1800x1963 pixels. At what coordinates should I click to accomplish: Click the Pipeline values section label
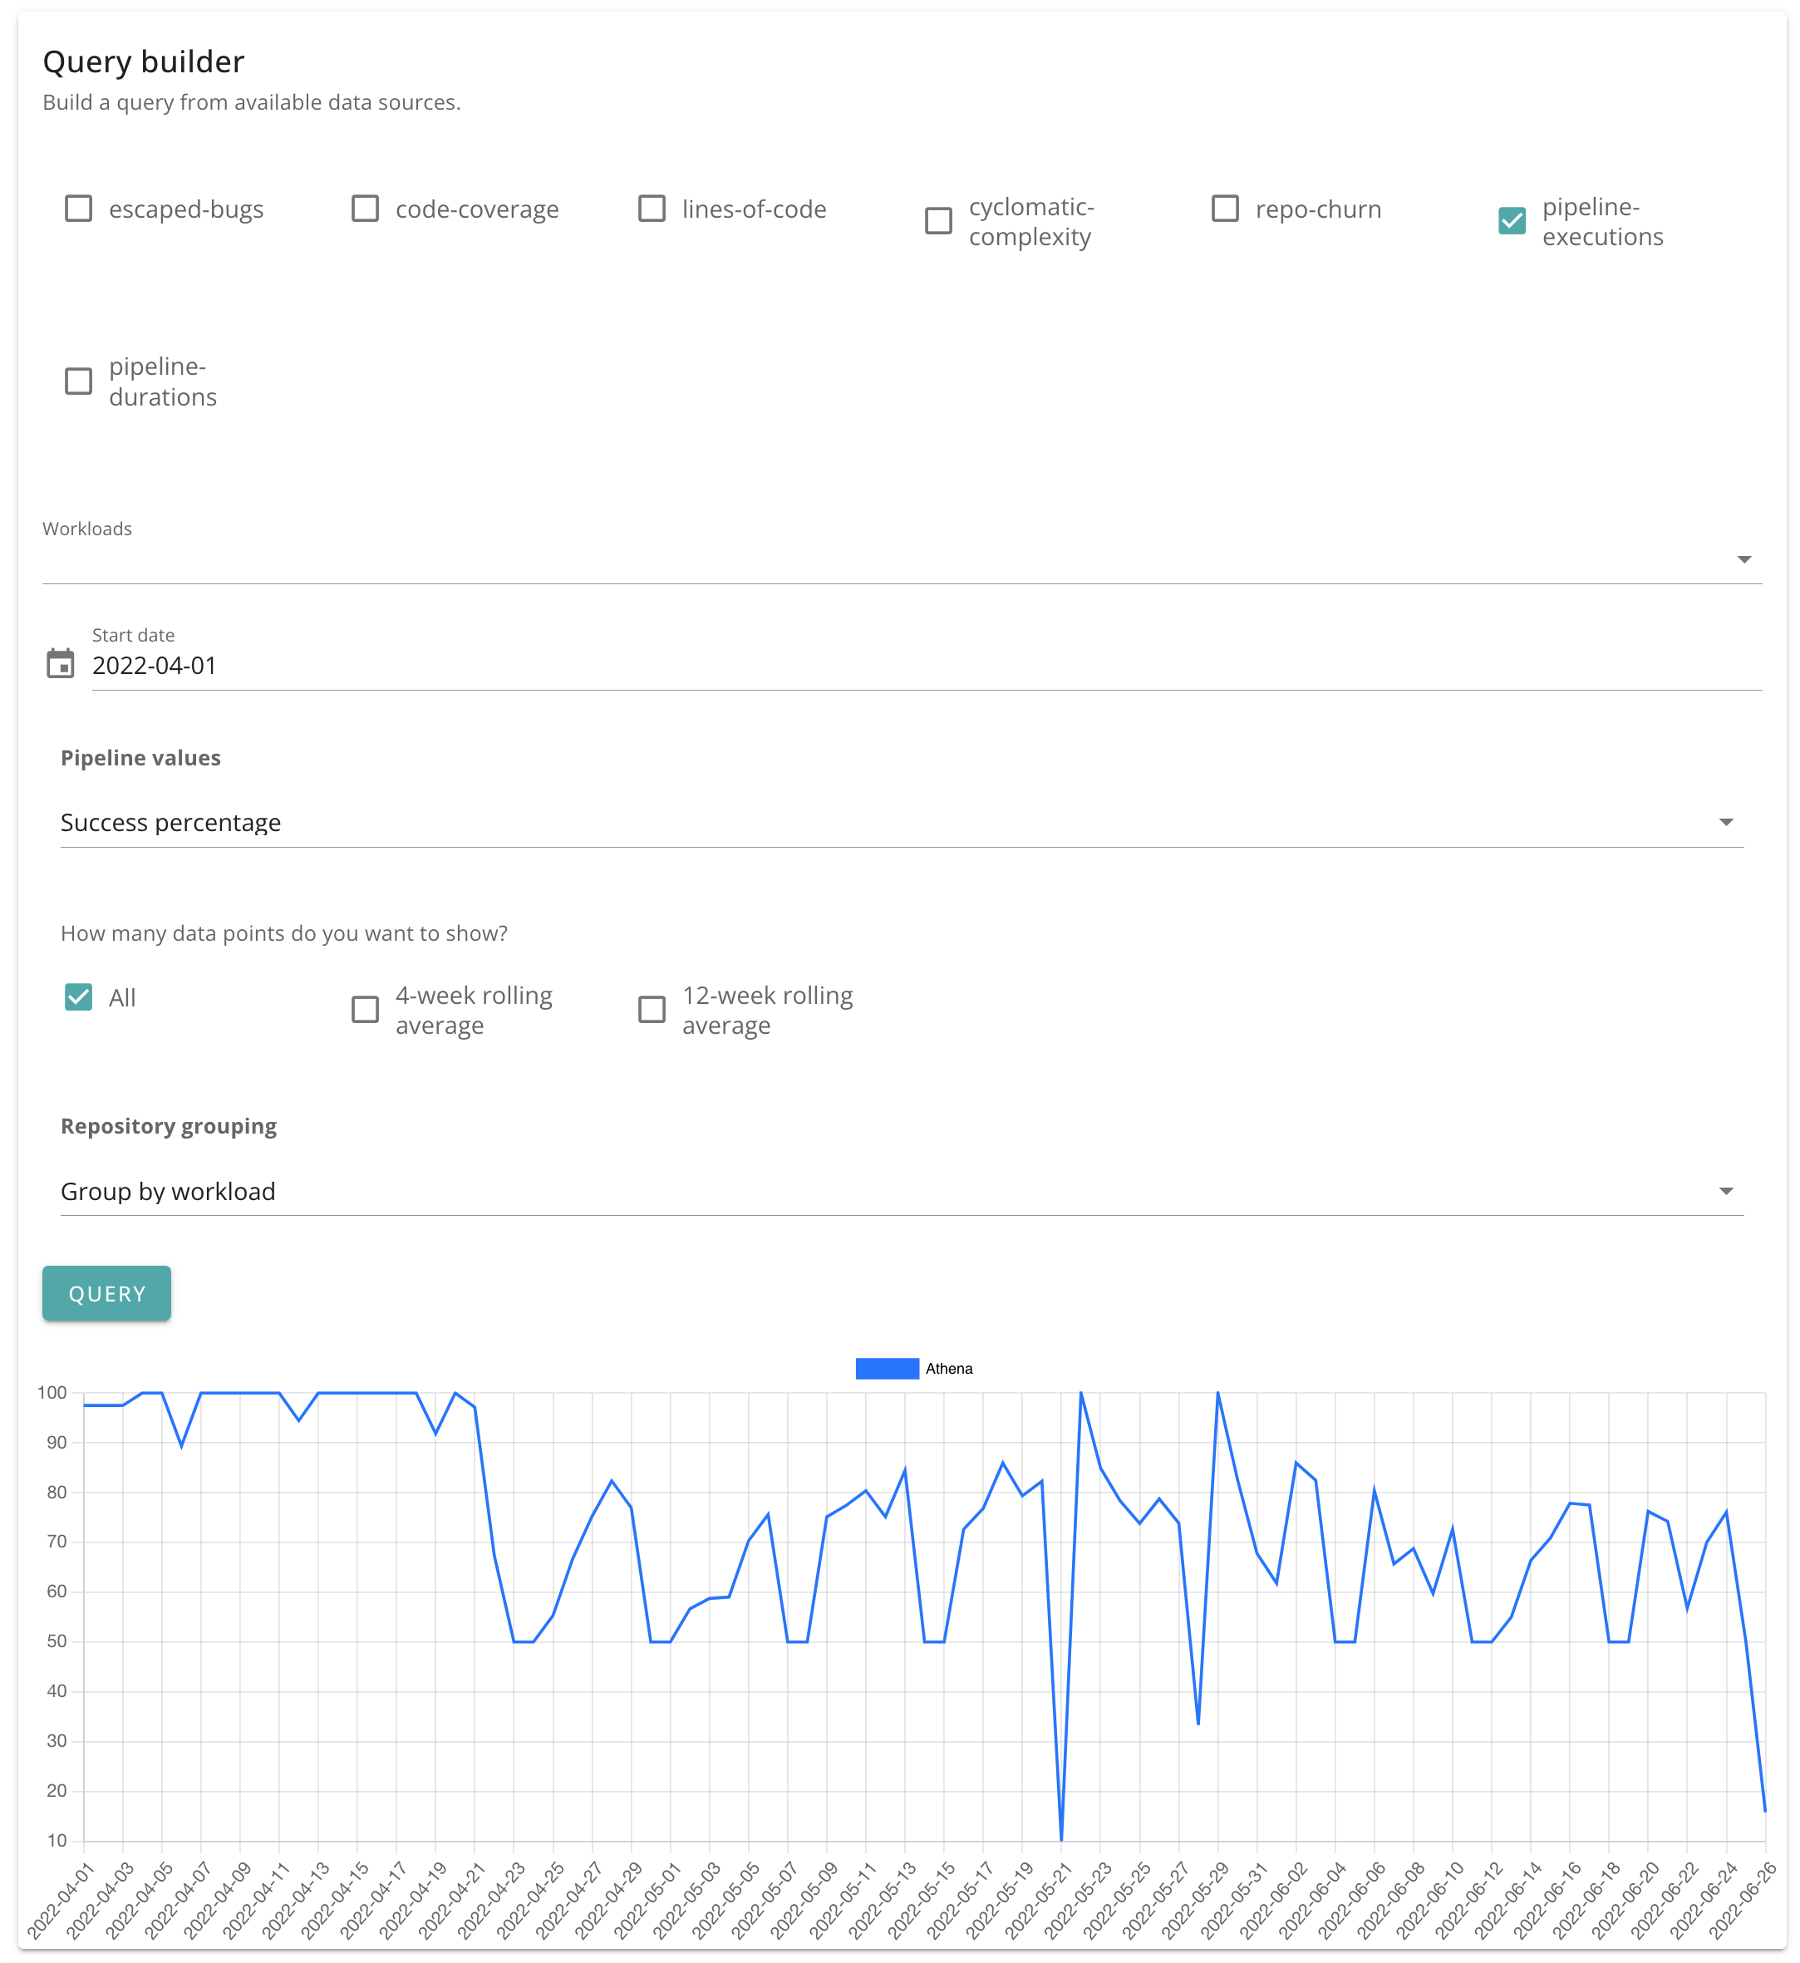coord(140,758)
